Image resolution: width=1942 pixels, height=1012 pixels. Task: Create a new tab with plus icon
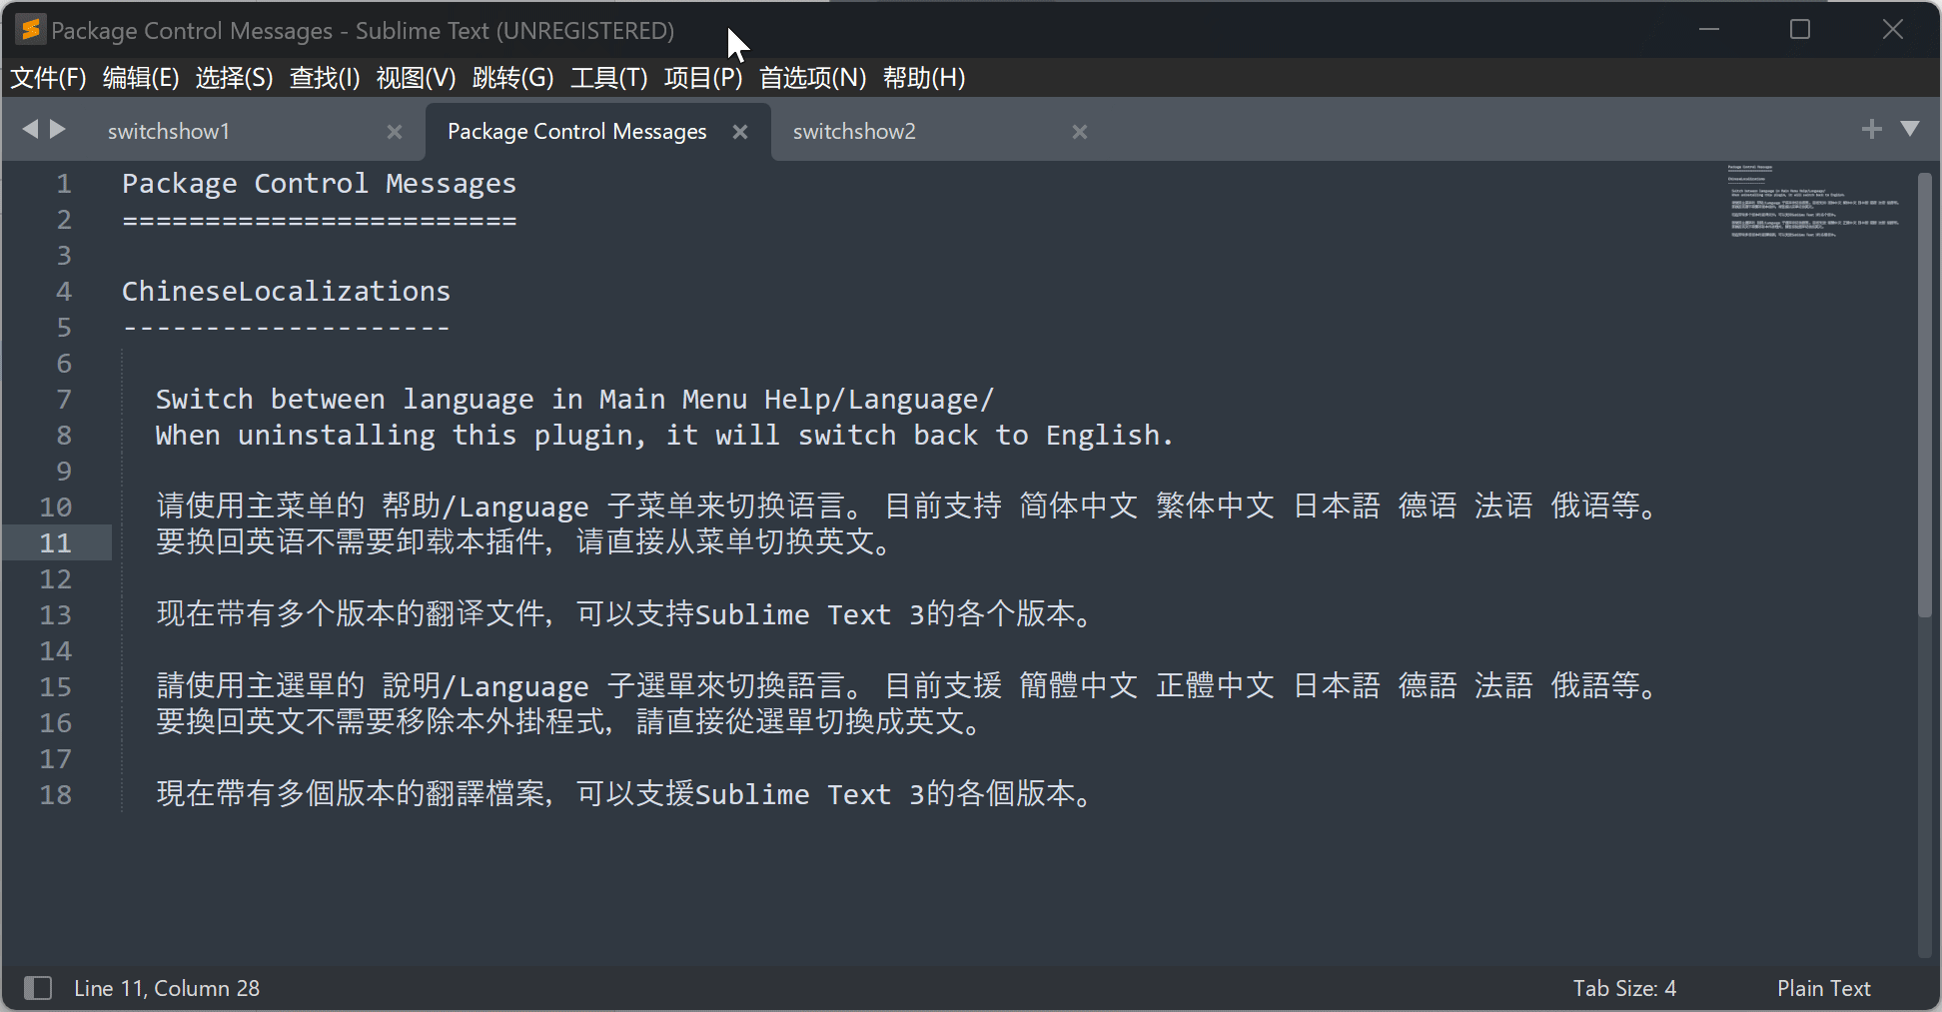[1872, 129]
